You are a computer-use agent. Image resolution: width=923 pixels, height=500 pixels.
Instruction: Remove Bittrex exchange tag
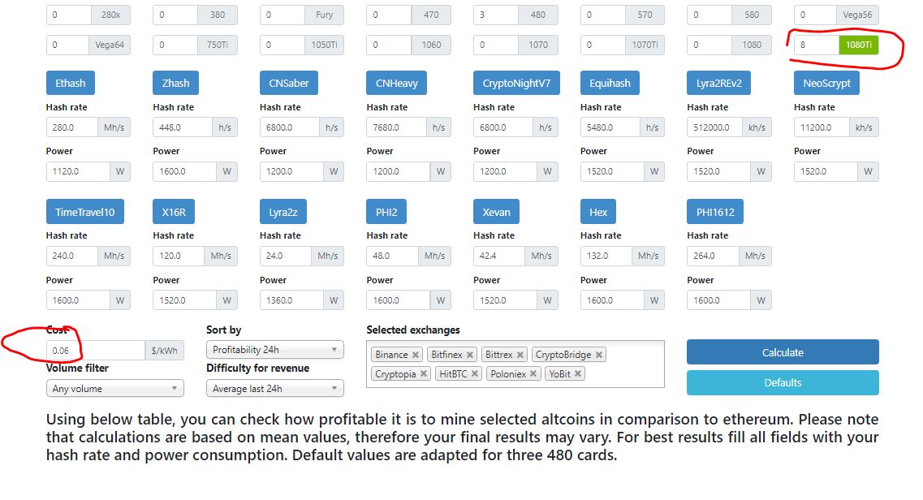(x=520, y=355)
